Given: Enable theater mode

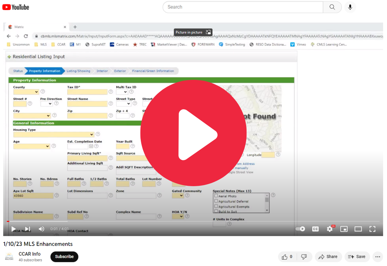Looking at the screenshot, I should tap(358, 229).
